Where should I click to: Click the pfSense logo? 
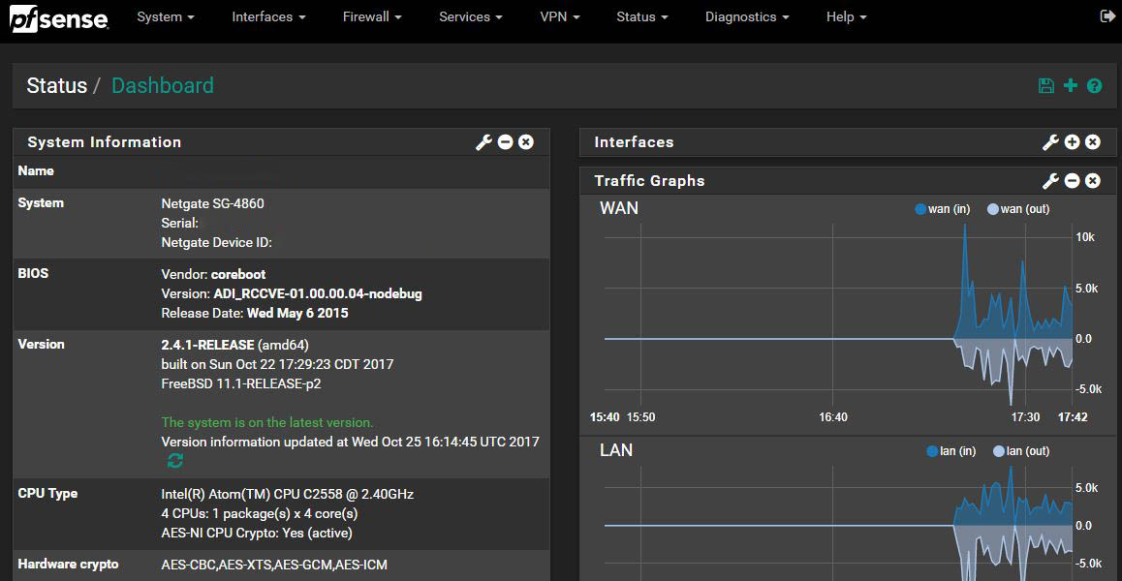(x=59, y=18)
